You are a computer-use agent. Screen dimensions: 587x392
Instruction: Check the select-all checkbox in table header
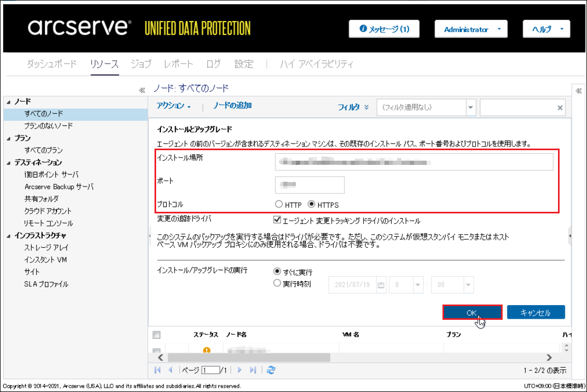156,335
